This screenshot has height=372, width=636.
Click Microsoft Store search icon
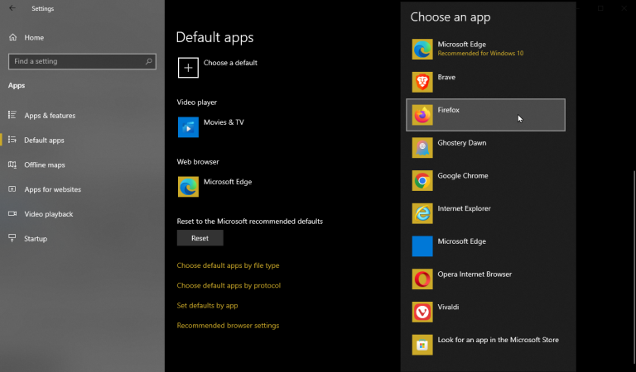[x=422, y=344]
